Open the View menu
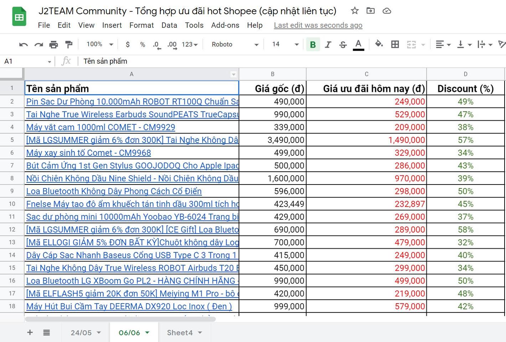The height and width of the screenshot is (342, 506). 86,25
